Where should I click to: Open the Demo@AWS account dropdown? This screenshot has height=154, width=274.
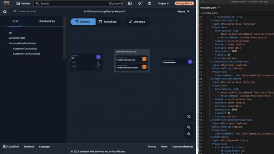coord(184,3)
